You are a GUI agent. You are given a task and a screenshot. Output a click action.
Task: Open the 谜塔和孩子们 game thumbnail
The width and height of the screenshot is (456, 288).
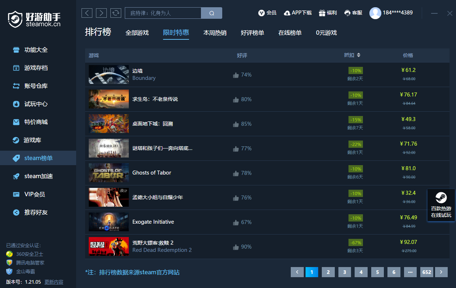click(x=109, y=148)
